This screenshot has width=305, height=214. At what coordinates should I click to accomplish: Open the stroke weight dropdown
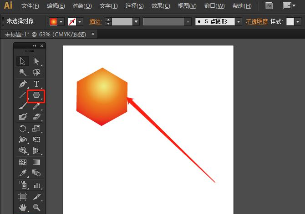[136, 21]
